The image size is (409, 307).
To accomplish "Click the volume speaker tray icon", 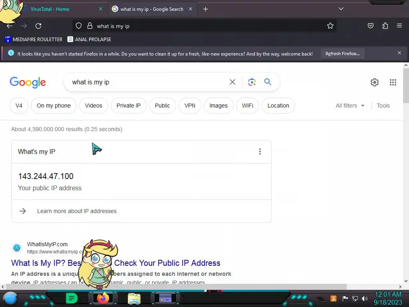I will [x=365, y=298].
